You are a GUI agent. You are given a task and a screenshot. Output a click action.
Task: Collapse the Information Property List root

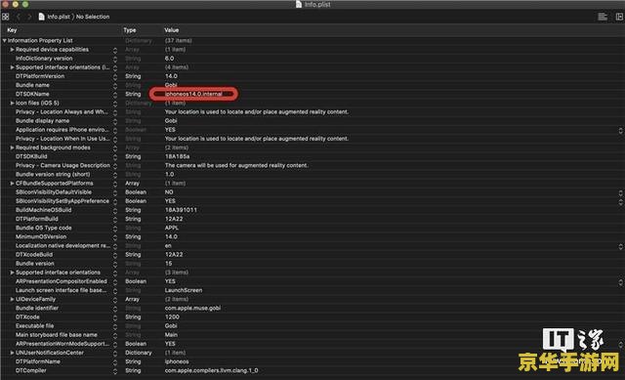(4, 41)
